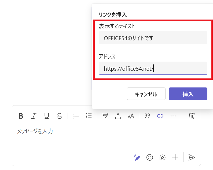Underline the selected text

click(47, 116)
